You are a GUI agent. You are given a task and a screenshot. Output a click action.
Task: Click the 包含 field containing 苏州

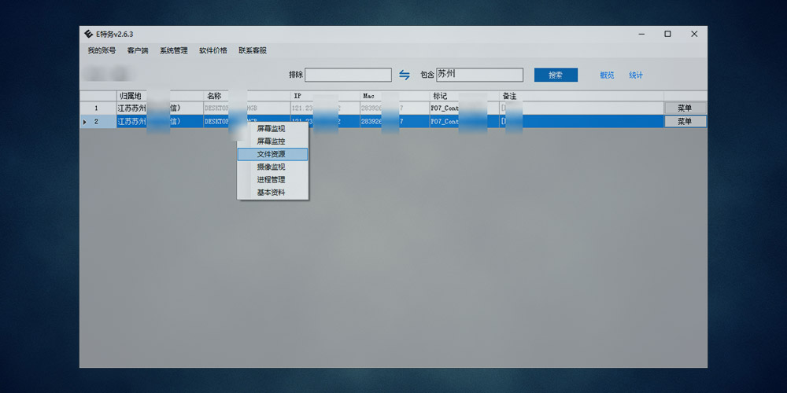(479, 75)
